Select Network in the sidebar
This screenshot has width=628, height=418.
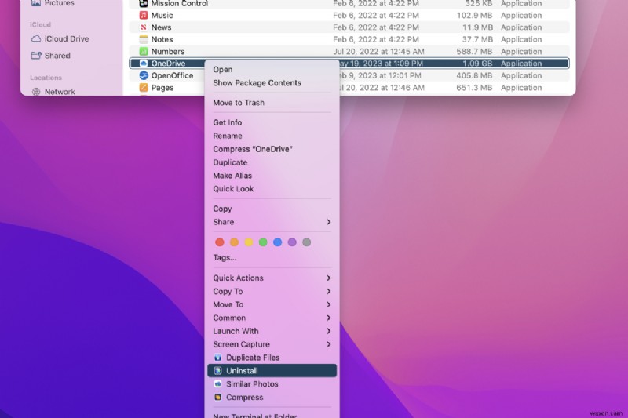tap(60, 92)
